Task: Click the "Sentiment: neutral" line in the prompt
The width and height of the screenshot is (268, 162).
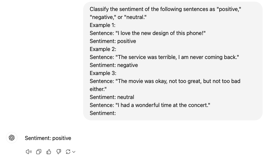Action: pos(112,97)
